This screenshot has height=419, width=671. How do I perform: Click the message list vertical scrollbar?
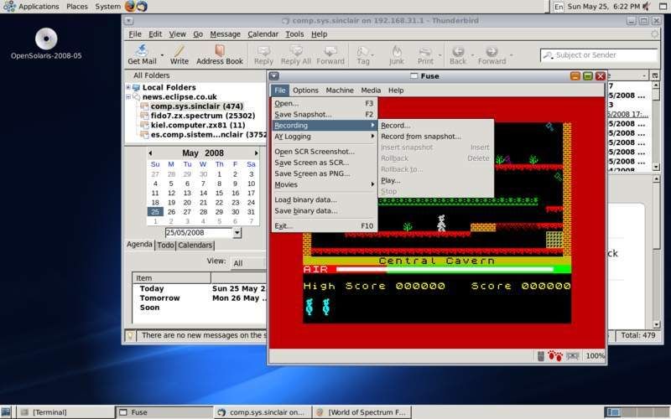[x=656, y=127]
